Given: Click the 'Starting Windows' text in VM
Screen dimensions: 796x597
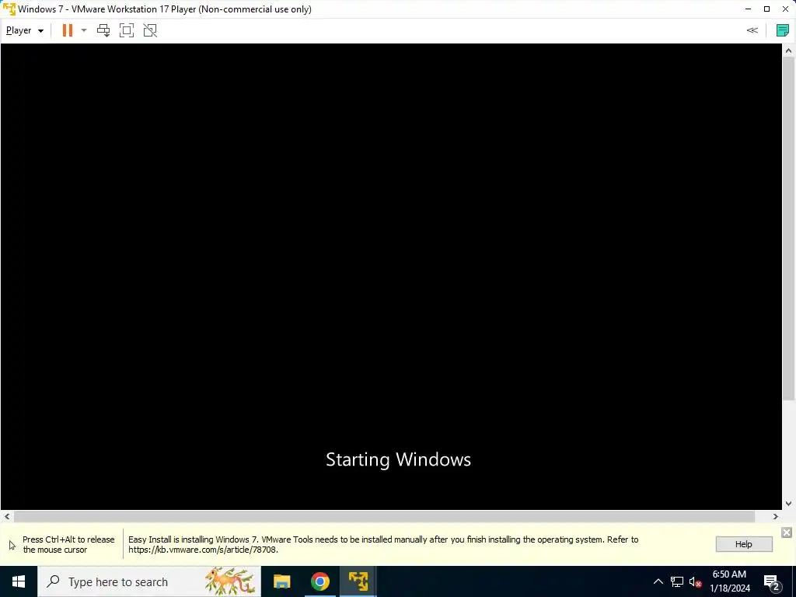Looking at the screenshot, I should [399, 459].
